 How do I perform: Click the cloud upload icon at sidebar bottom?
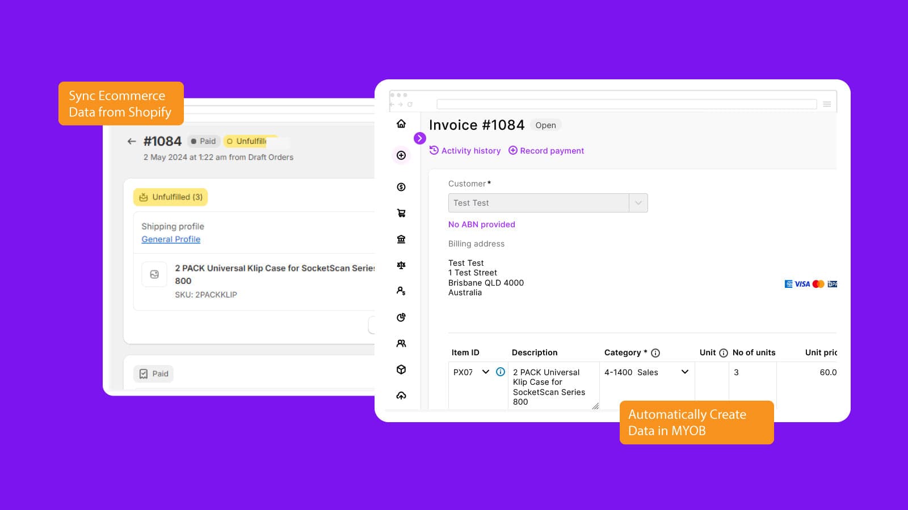pos(401,396)
